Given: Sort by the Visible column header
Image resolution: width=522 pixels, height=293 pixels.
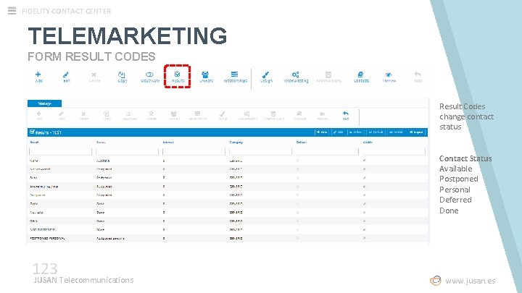Looking at the screenshot, I should (368, 143).
